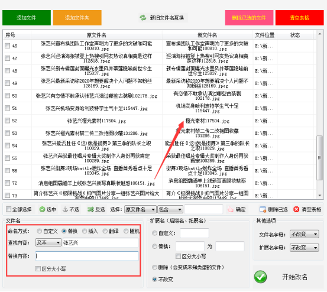The height and width of the screenshot is (292, 327).
Task: Click the 新文件名 column header
Action: coord(208,35)
